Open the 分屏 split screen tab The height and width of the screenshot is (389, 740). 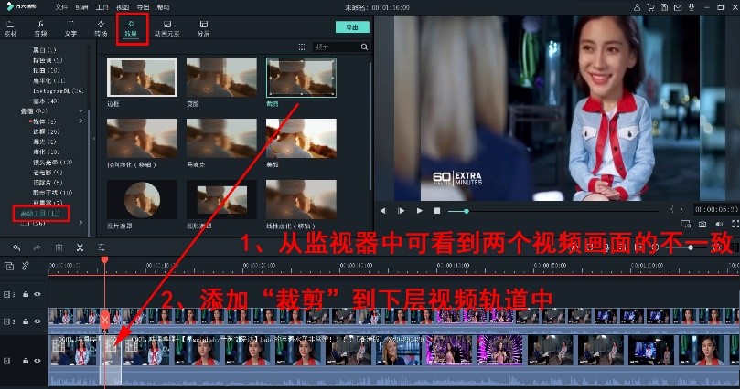(203, 28)
